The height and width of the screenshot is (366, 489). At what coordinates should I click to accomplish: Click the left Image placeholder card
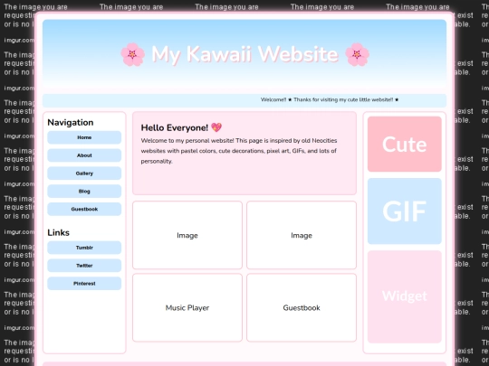pyautogui.click(x=187, y=235)
